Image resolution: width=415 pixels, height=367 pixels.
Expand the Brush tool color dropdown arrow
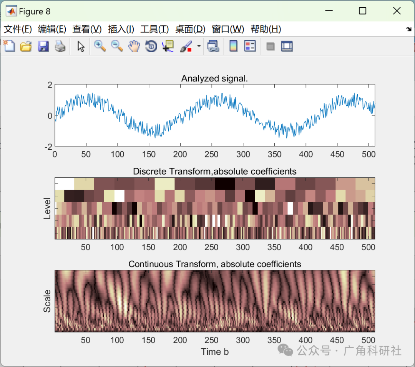[199, 46]
